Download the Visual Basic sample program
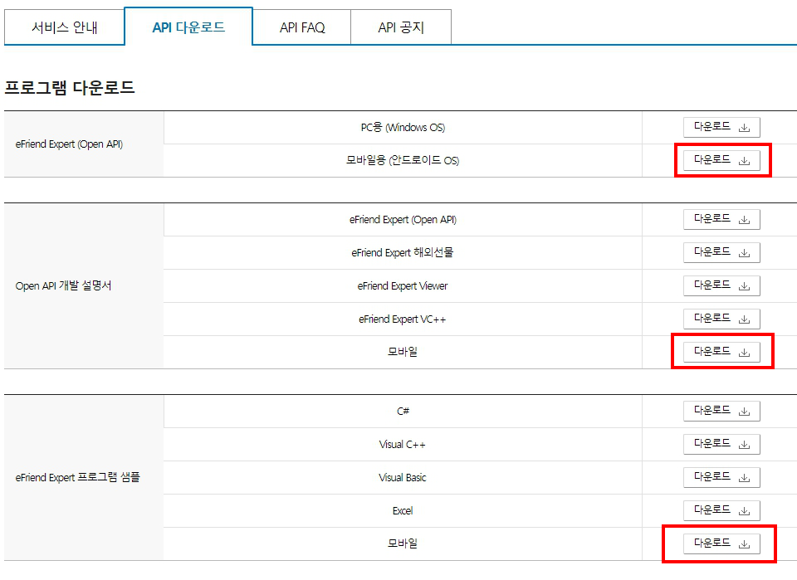The image size is (797, 580). pyautogui.click(x=721, y=477)
